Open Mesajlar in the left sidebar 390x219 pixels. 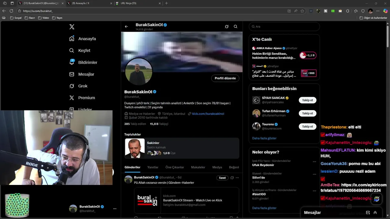pyautogui.click(x=82, y=74)
